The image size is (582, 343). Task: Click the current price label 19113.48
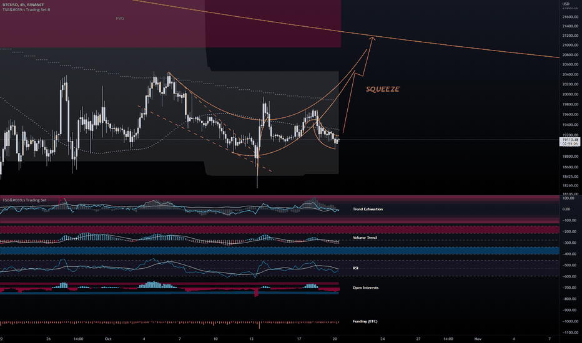pos(571,140)
